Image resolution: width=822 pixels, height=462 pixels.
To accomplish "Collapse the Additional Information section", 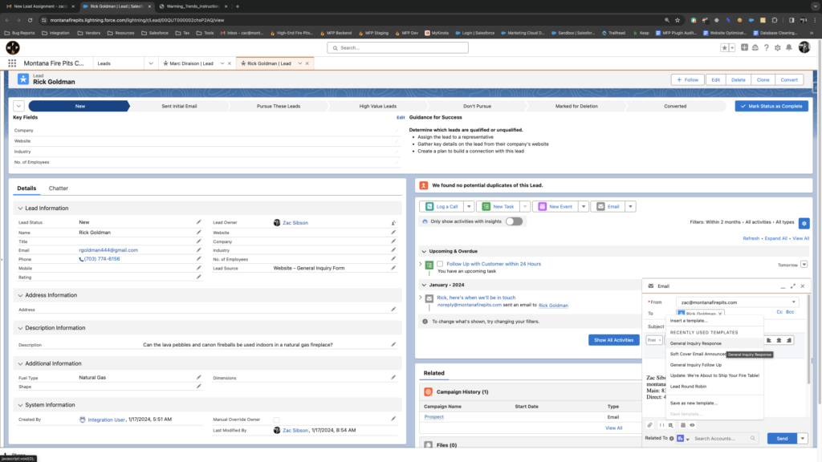I will [x=20, y=363].
